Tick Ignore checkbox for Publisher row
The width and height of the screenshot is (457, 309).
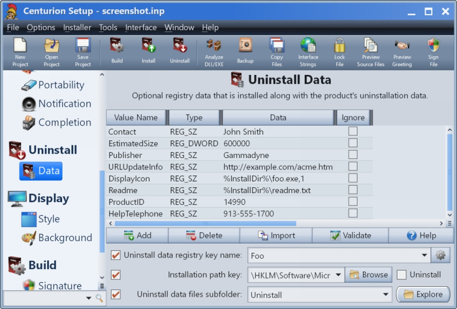tap(353, 155)
